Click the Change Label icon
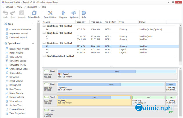The image size is (183, 118). 7,73
